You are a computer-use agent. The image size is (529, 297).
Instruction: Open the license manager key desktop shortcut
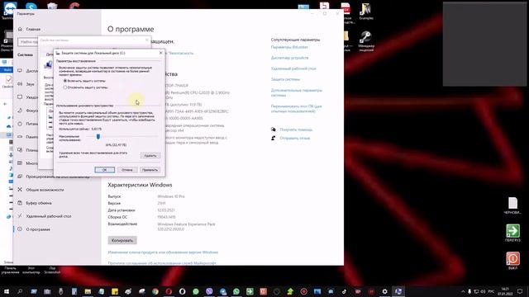[366, 41]
